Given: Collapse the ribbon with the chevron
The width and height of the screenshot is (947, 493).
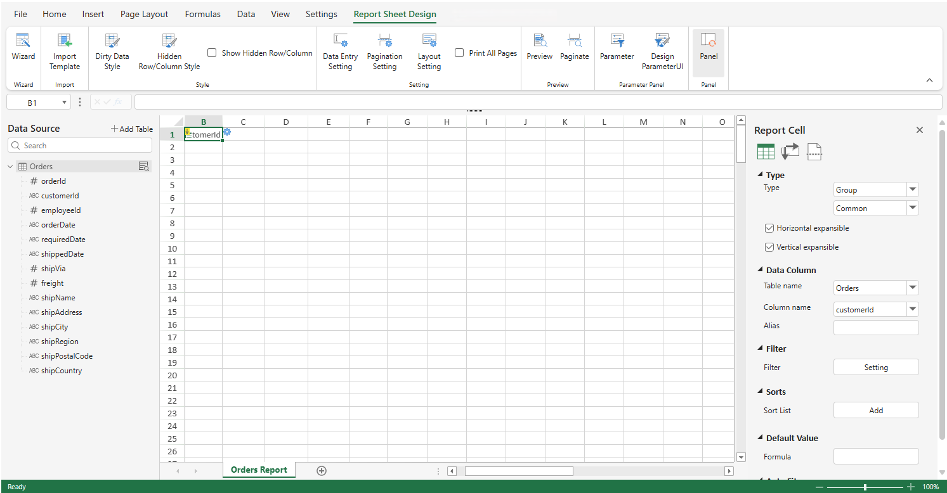Looking at the screenshot, I should tap(929, 80).
